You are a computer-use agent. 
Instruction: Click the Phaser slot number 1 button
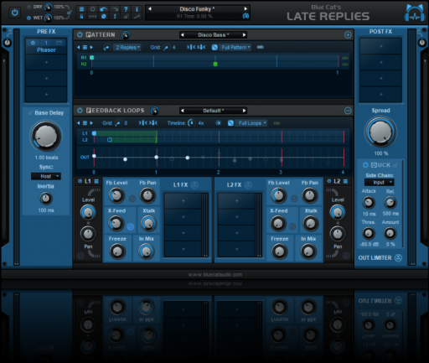point(46,43)
